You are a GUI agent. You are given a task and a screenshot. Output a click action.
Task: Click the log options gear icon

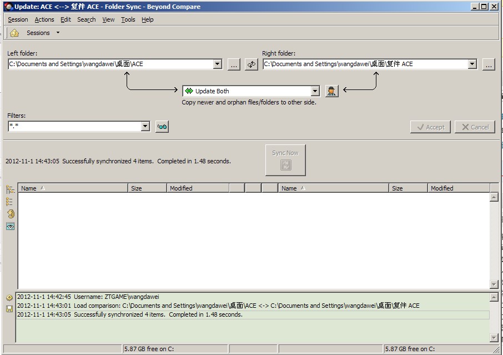[9, 298]
